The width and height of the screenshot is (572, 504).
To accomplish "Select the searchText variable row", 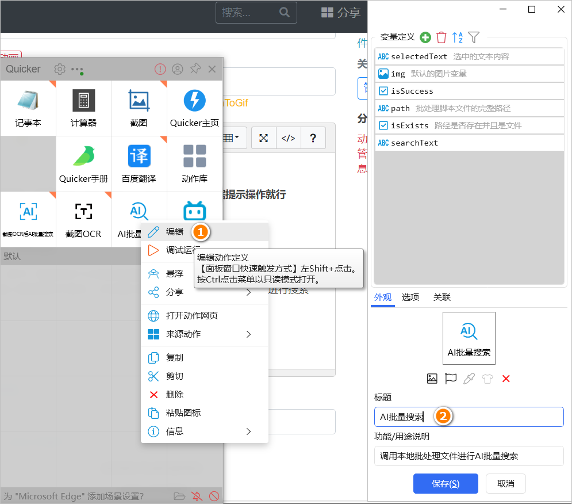I will coord(469,143).
